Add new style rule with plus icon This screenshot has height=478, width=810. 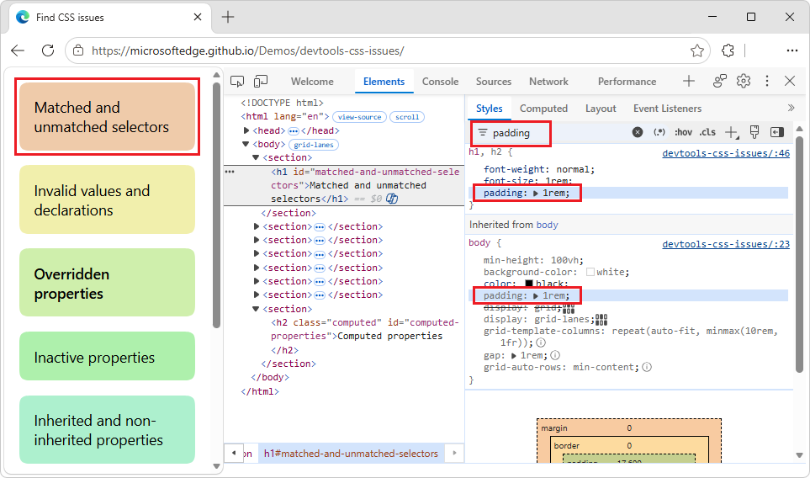pyautogui.click(x=732, y=133)
